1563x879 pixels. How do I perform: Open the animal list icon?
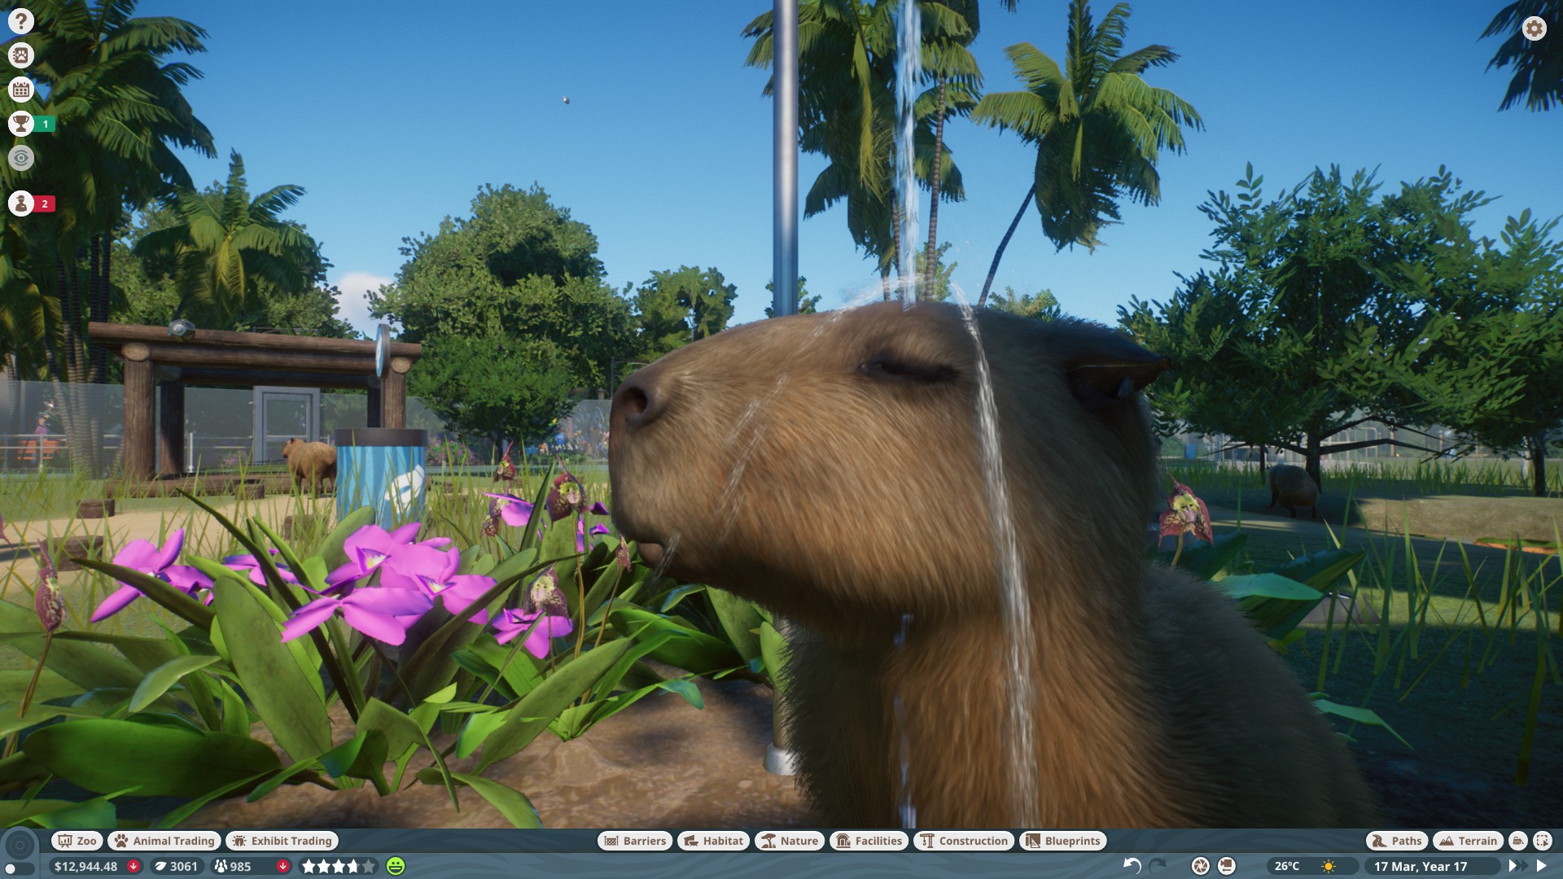coord(21,55)
